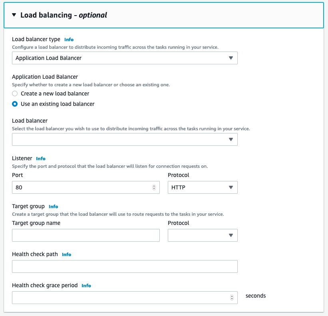Click the Port field stepper arrows

[x=154, y=187]
